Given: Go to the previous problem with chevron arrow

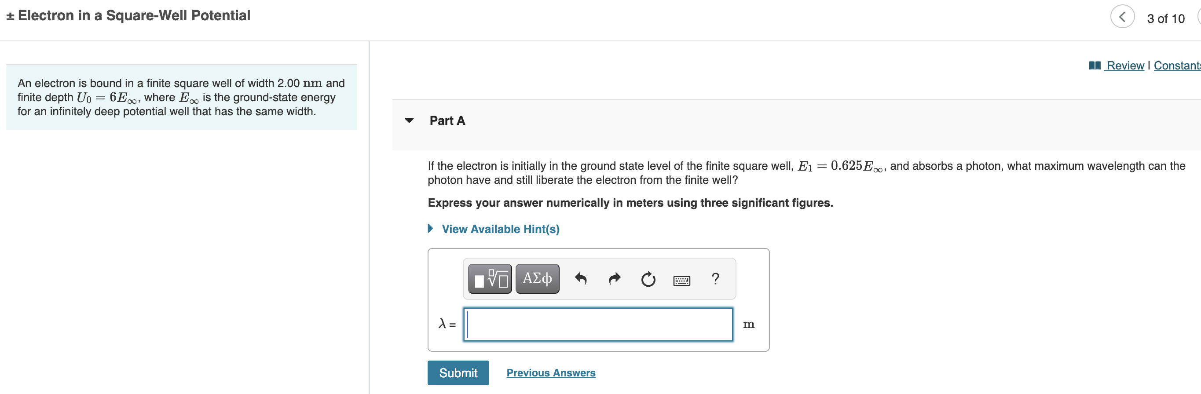Looking at the screenshot, I should [x=1122, y=16].
